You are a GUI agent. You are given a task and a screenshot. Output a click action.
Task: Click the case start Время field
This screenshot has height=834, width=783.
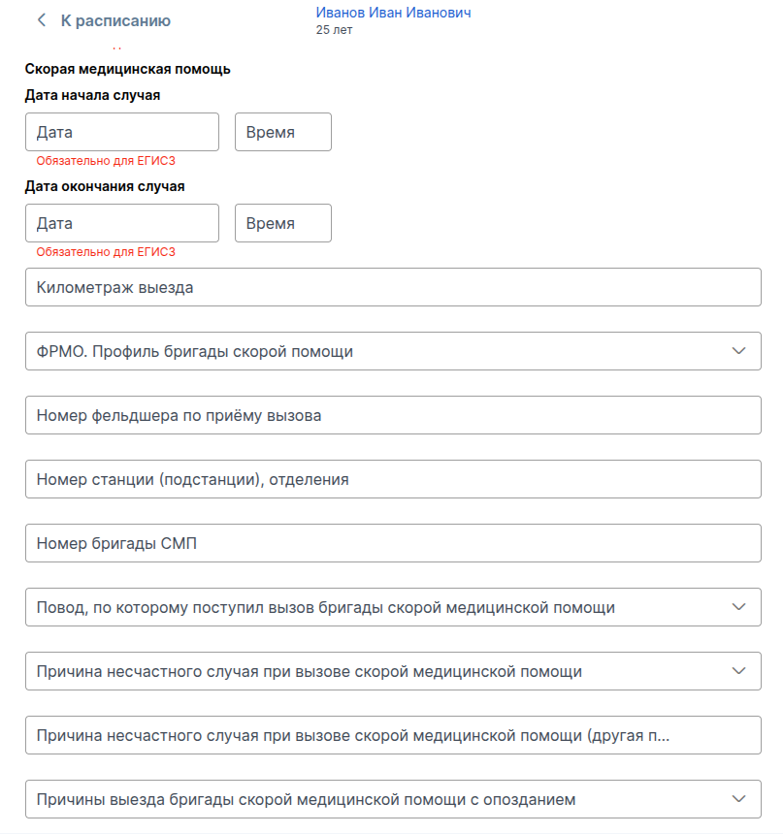[x=282, y=132]
